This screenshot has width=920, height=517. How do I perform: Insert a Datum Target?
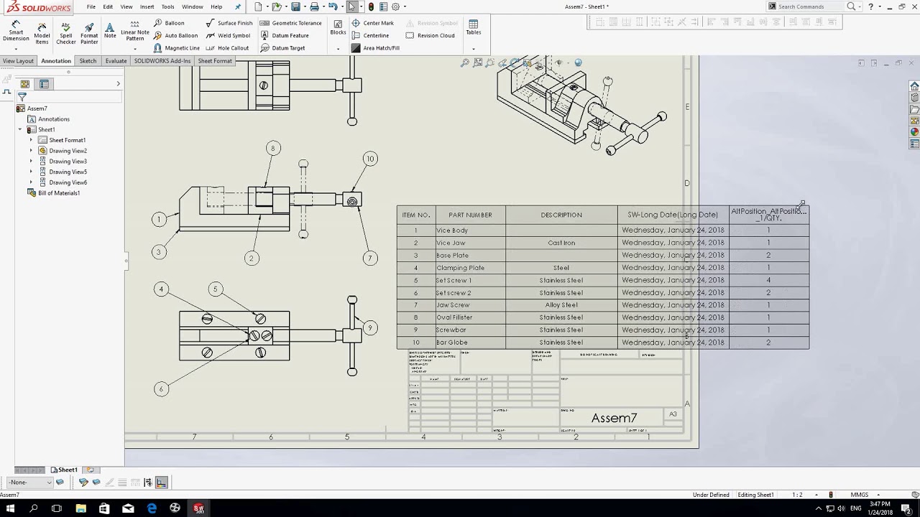coord(283,48)
